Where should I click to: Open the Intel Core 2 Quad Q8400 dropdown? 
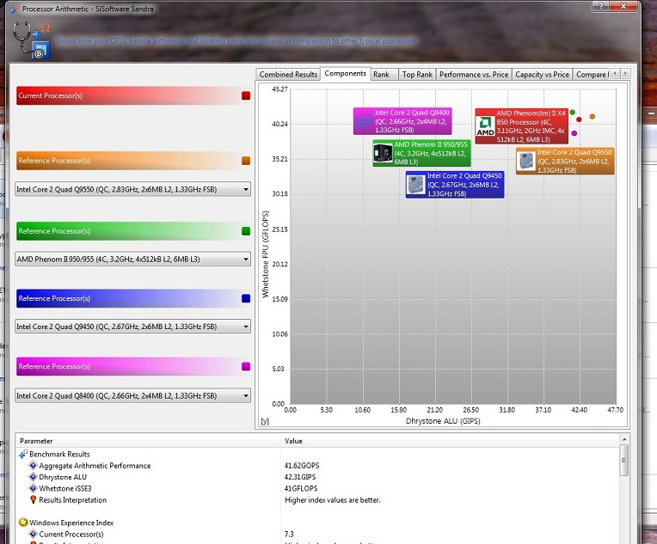246,395
